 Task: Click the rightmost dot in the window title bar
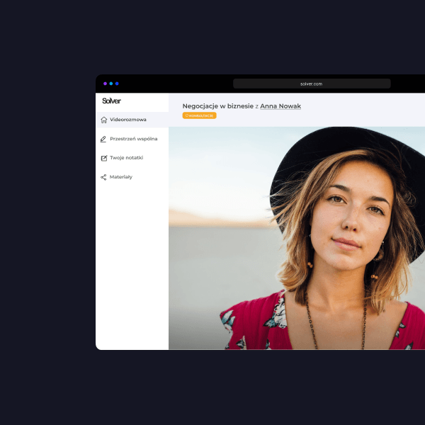[117, 84]
